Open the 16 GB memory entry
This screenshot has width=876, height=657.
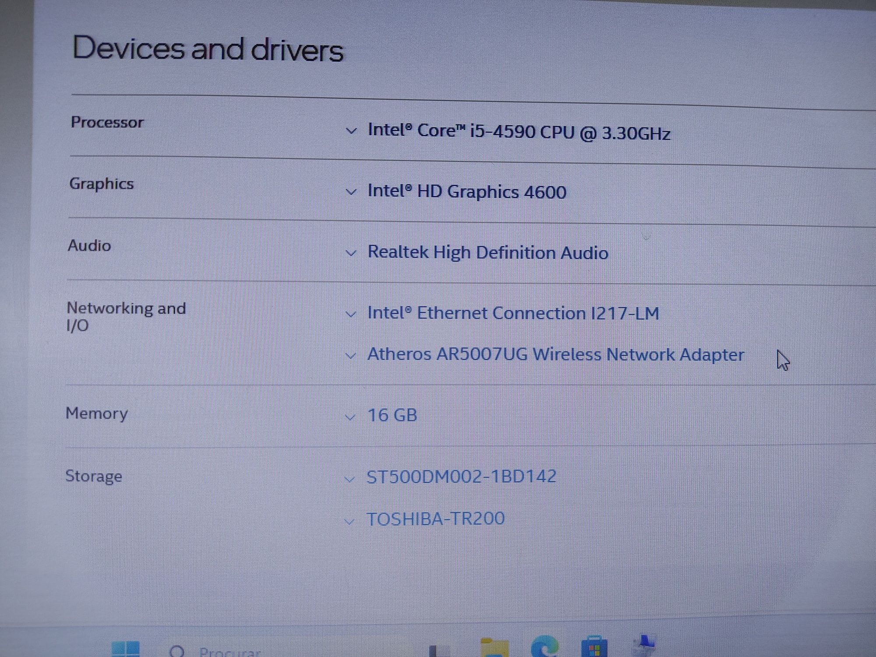click(392, 415)
